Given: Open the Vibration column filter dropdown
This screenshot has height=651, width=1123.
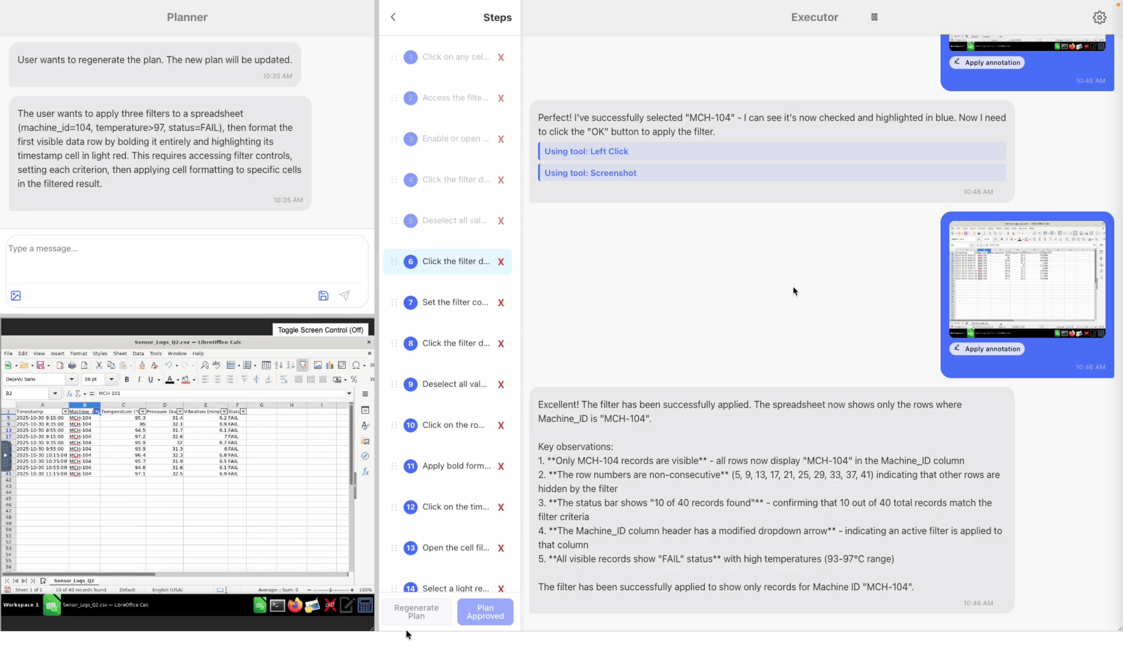Looking at the screenshot, I should (x=224, y=412).
